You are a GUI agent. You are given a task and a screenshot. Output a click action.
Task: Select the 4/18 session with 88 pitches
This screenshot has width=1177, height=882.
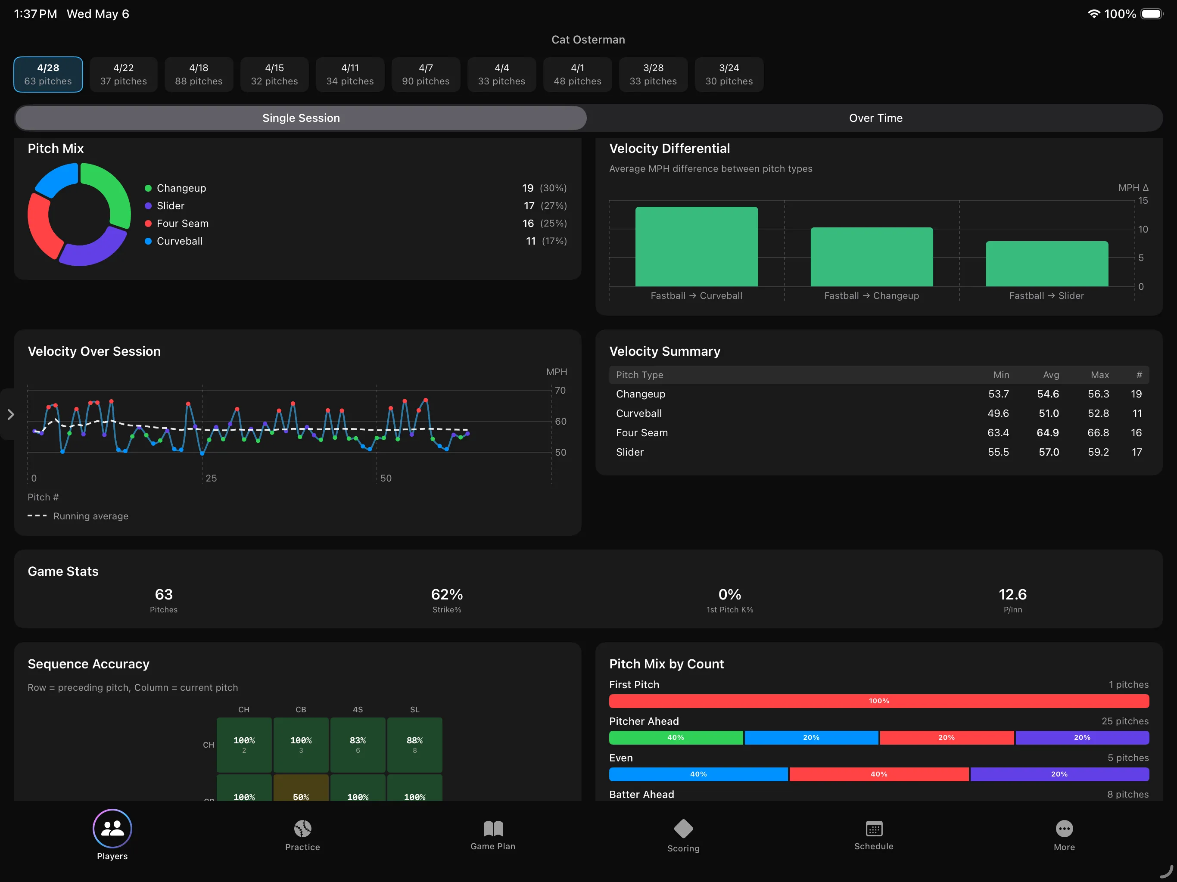coord(199,75)
